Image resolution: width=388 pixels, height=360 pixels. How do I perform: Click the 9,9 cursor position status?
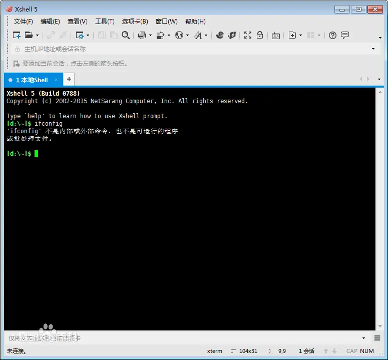(x=282, y=351)
